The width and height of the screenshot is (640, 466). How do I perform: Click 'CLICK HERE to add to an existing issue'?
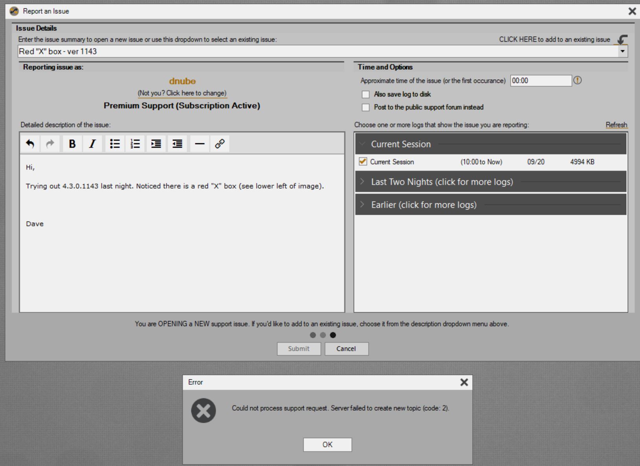click(554, 39)
